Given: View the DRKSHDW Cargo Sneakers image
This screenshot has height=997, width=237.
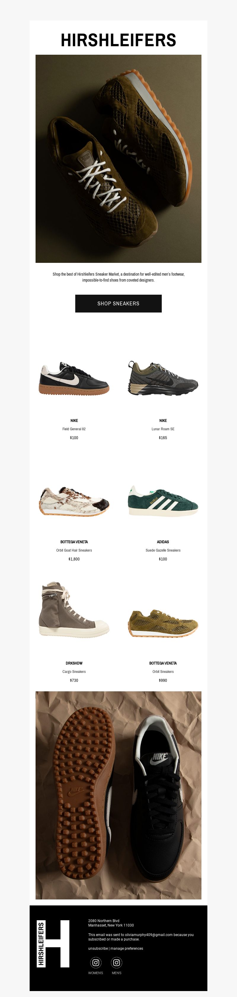Looking at the screenshot, I should (x=74, y=609).
